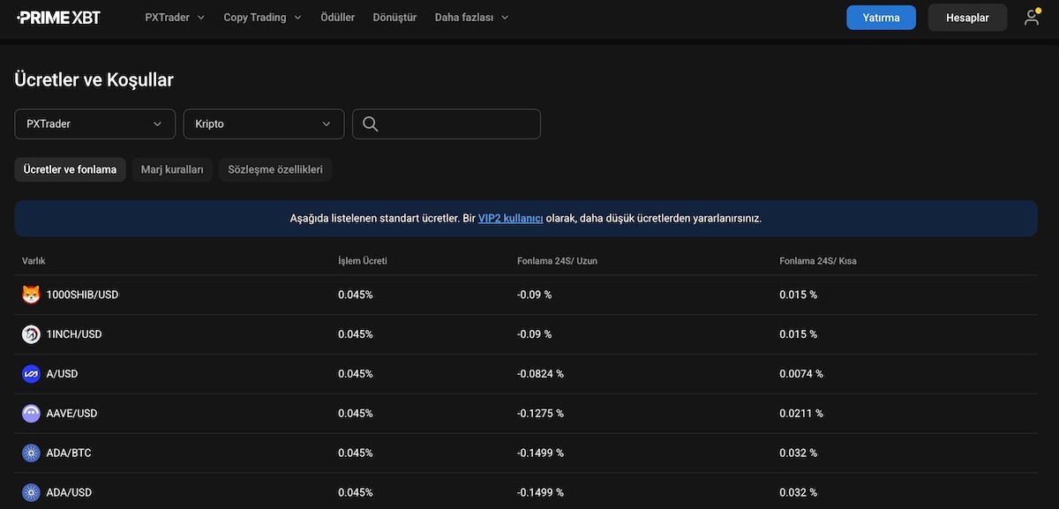
Task: Select the AAVE/USD asset name
Action: (71, 414)
